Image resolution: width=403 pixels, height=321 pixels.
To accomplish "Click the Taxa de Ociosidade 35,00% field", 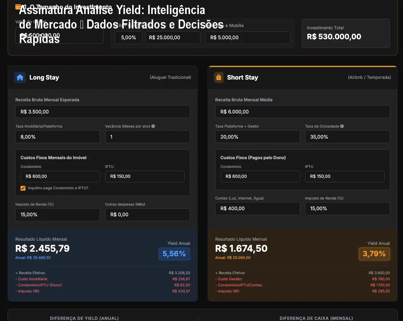I will (x=347, y=137).
